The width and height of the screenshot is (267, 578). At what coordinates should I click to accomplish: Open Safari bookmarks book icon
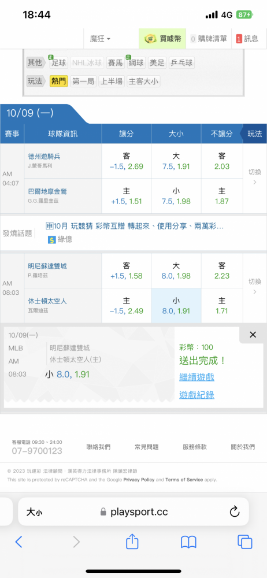tap(188, 542)
